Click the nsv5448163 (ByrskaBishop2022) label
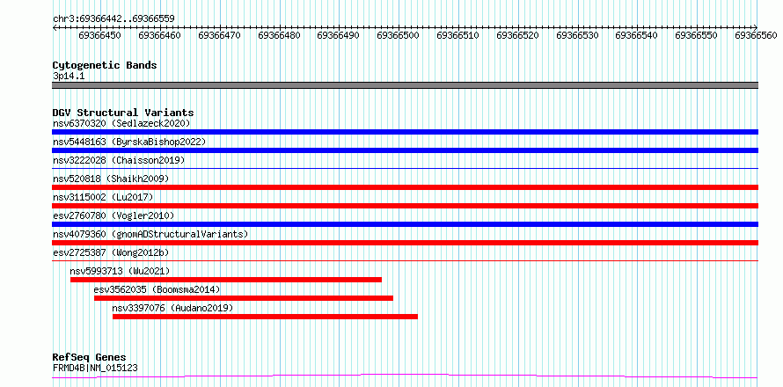Image resolution: width=783 pixels, height=387 pixels. 129,142
